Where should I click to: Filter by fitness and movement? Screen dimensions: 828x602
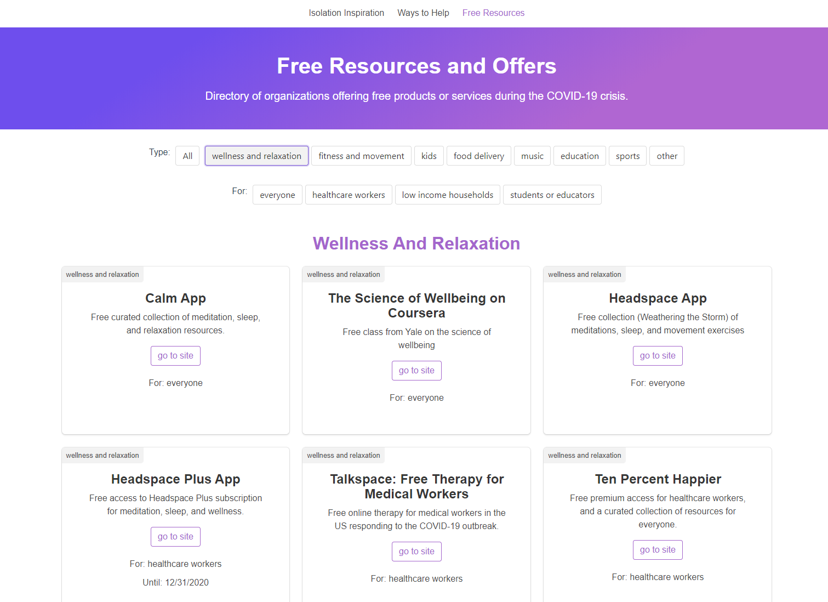coord(361,156)
